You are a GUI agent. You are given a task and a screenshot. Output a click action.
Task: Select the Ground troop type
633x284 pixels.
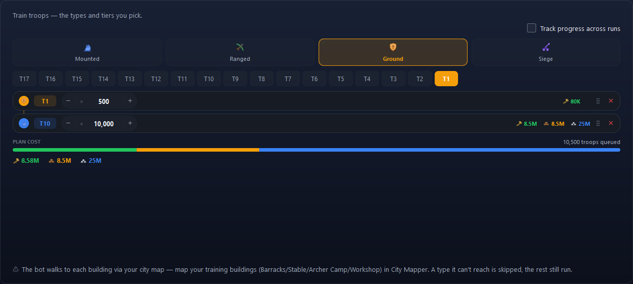pyautogui.click(x=393, y=52)
